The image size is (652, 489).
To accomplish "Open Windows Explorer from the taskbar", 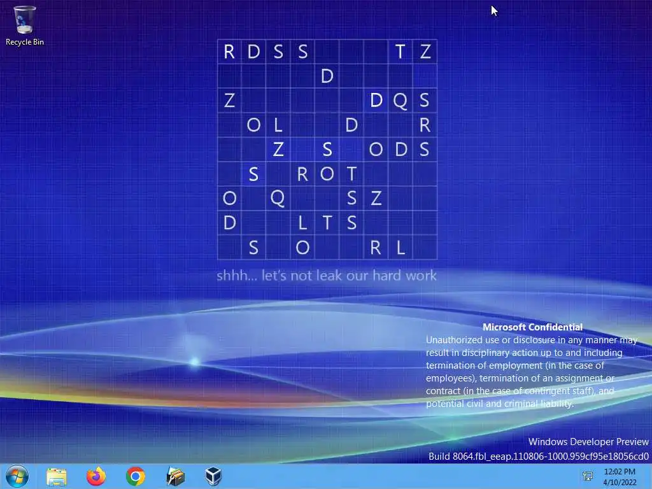I will pyautogui.click(x=57, y=476).
